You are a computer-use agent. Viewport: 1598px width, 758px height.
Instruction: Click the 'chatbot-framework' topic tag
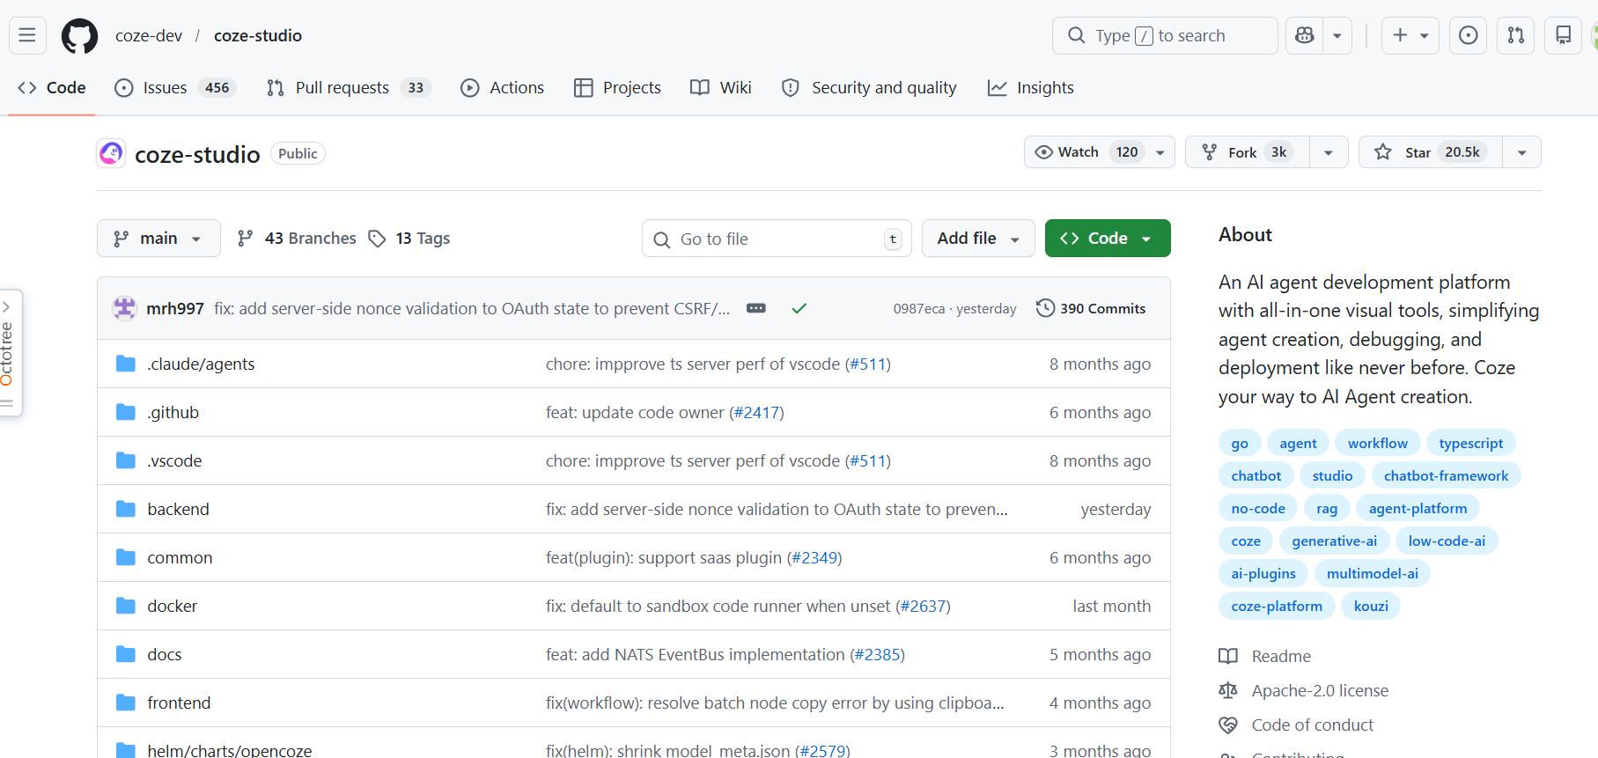coord(1446,475)
